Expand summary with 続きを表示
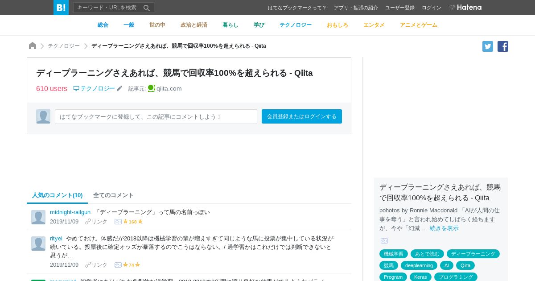This screenshot has width=535, height=281. tap(444, 228)
